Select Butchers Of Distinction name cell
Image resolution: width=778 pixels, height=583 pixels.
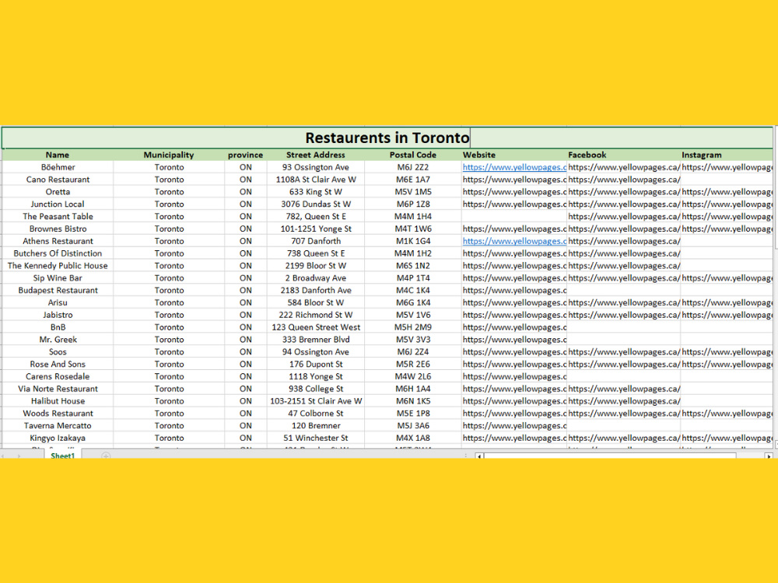point(58,253)
